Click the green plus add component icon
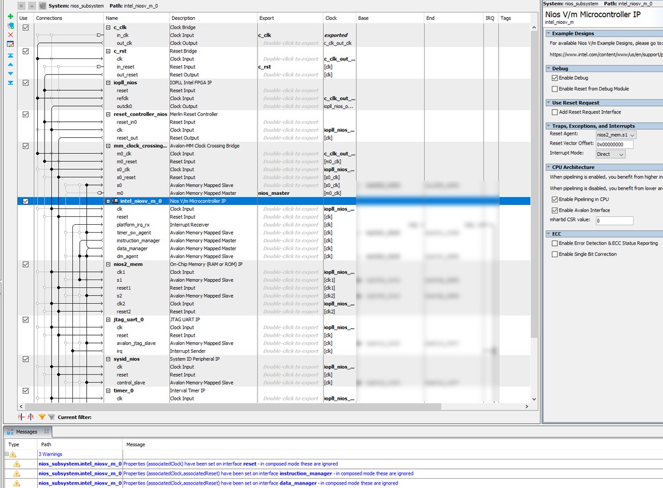This screenshot has width=663, height=488. [x=11, y=17]
